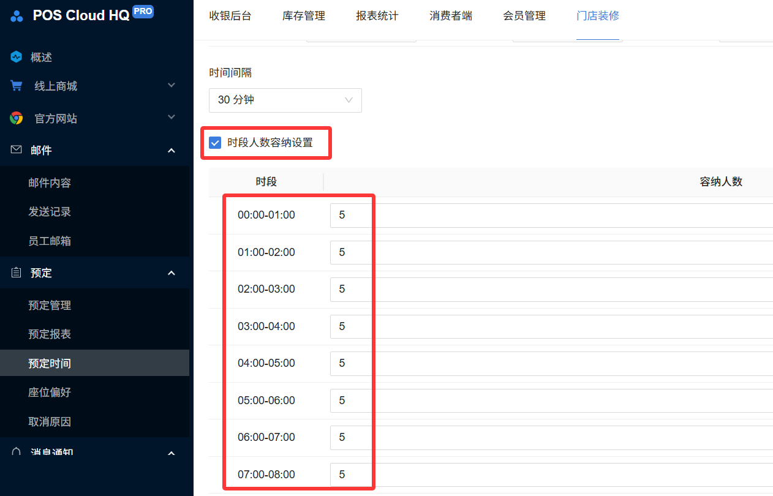This screenshot has height=496, width=773.
Task: Click the 线上商城 shopping cart icon
Action: click(17, 86)
